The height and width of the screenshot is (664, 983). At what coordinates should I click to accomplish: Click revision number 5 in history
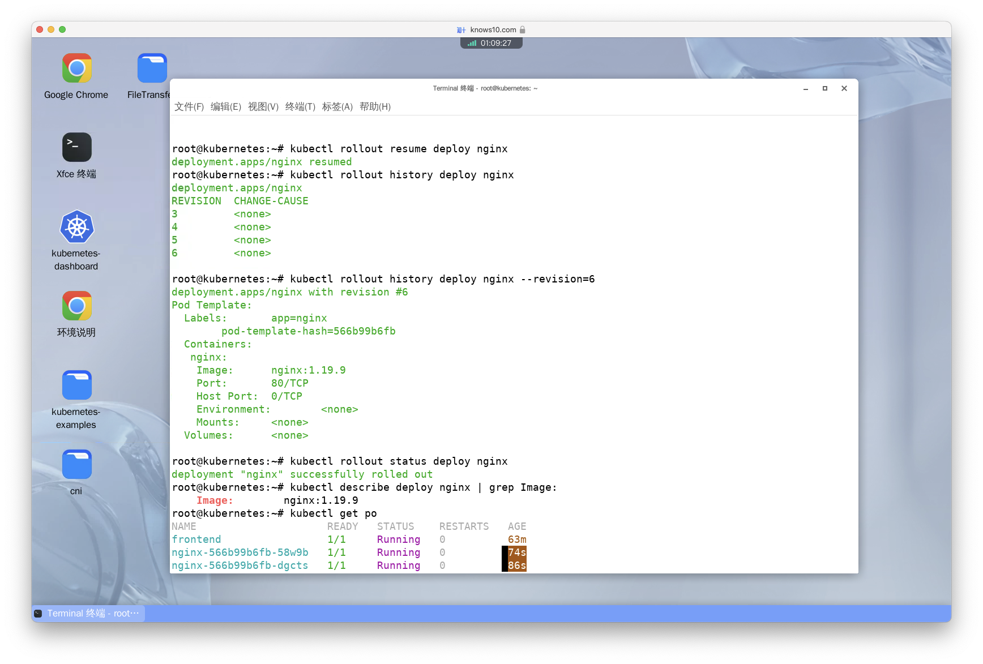(x=174, y=240)
